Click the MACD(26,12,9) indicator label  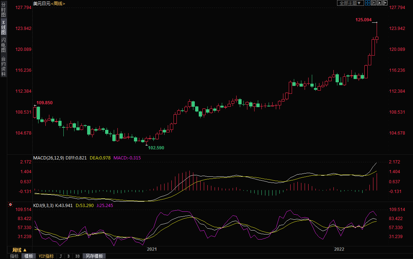[49, 158]
